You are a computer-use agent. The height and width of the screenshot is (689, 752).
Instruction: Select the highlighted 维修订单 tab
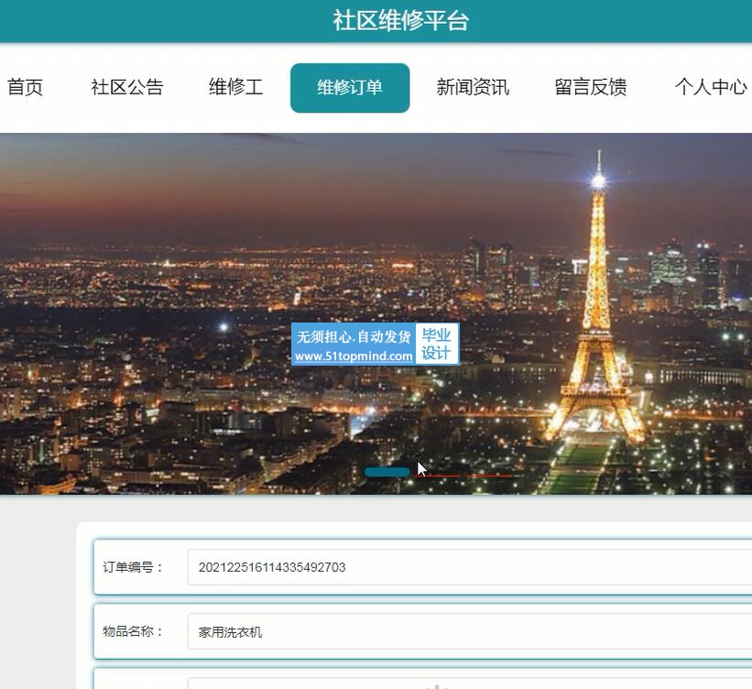(350, 88)
